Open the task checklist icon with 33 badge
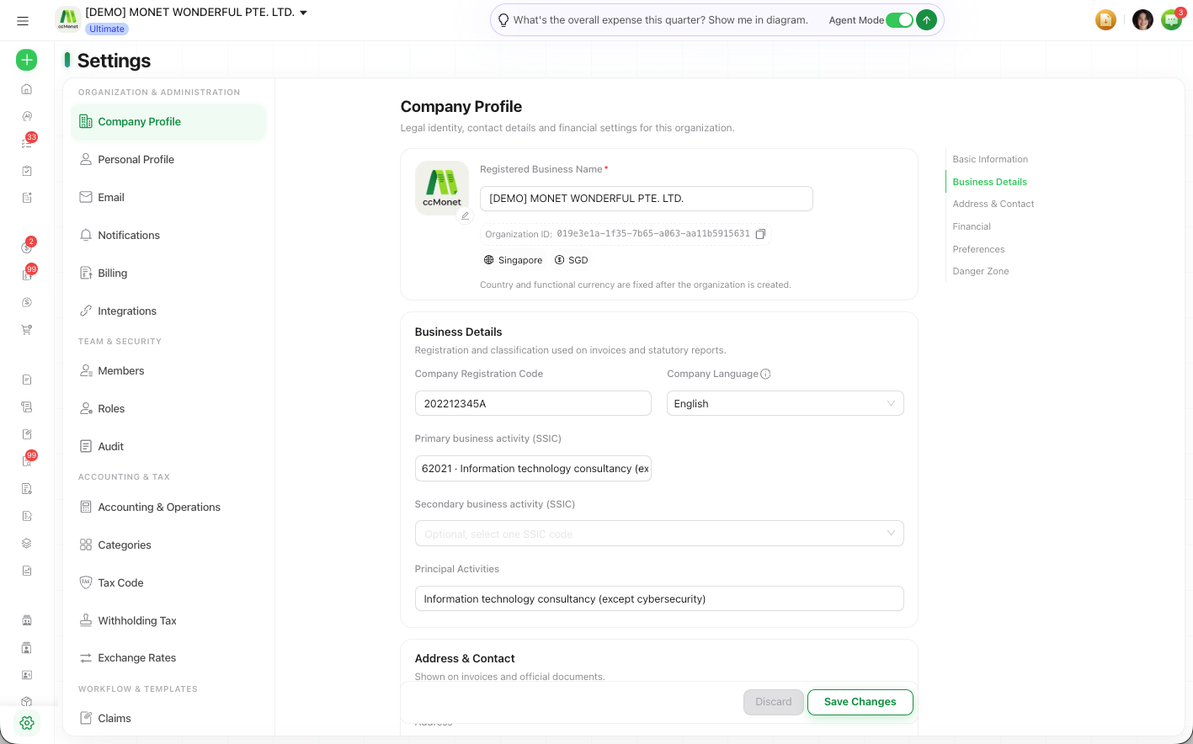The image size is (1193, 744). (27, 143)
